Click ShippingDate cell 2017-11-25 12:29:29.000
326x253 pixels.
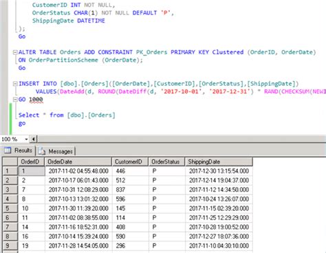(219, 217)
